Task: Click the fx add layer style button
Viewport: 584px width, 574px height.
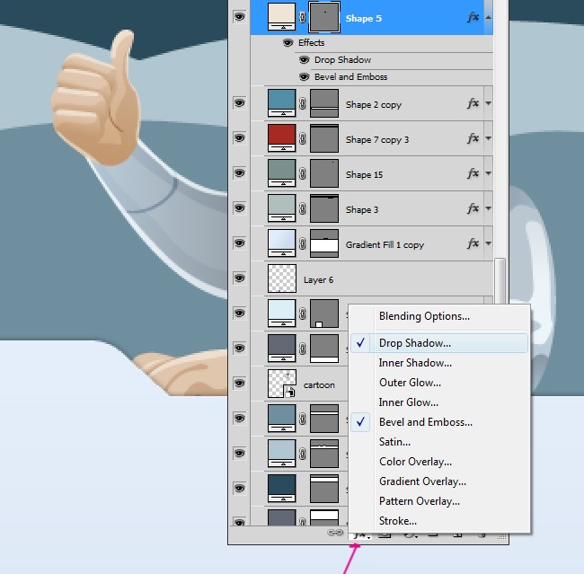Action: point(361,534)
